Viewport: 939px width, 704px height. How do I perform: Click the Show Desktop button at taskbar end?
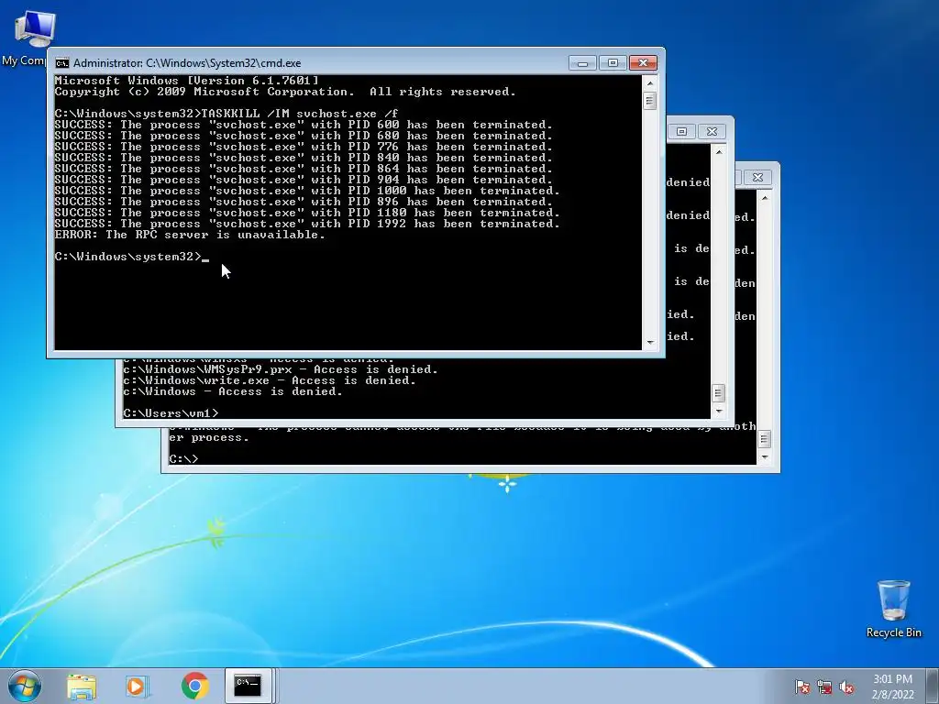click(x=933, y=686)
